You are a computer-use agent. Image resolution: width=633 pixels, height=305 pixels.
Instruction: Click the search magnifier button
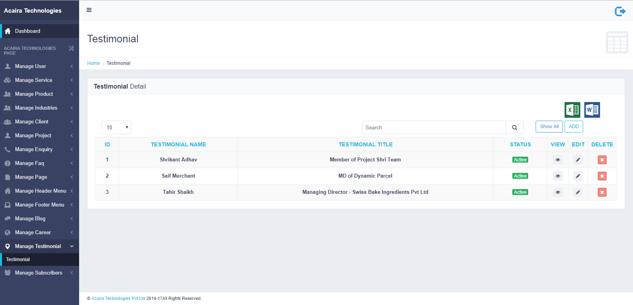(514, 127)
